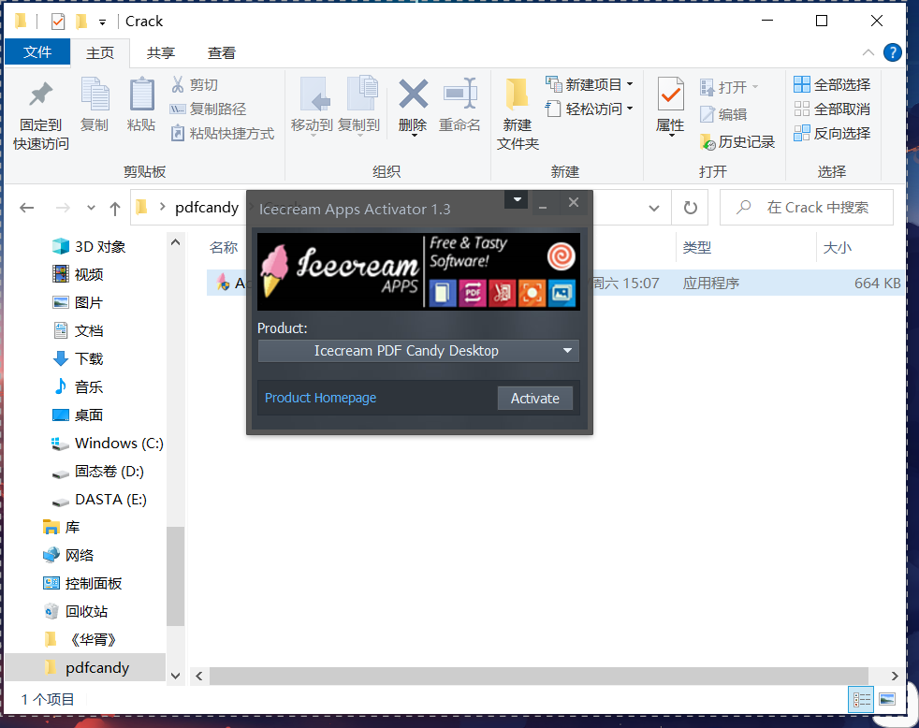Click the properties checkmark in title bar

coord(58,22)
